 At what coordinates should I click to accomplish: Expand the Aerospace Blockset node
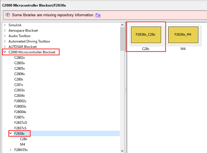(5, 30)
